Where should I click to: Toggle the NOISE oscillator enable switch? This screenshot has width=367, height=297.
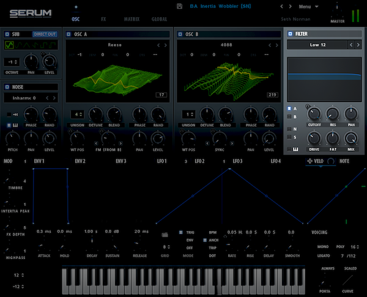[7, 87]
